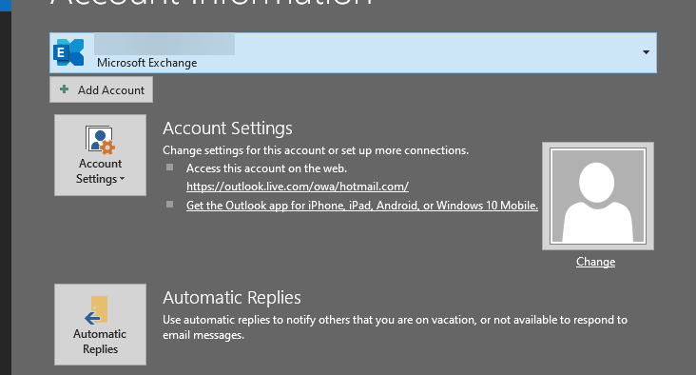
Task: Click 'Access this account on the web' text
Action: click(267, 168)
